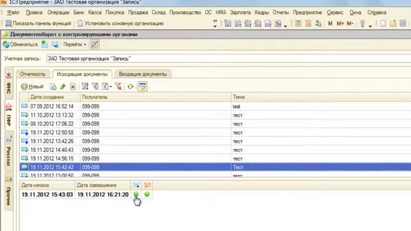Viewport: 411px width, 231px height.
Task: Switch to the Отчетность tab
Action: tap(33, 74)
